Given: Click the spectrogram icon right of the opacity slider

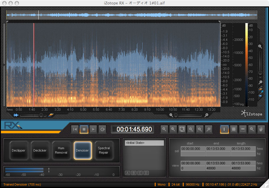Looking at the screenshot, I should coord(50,115).
